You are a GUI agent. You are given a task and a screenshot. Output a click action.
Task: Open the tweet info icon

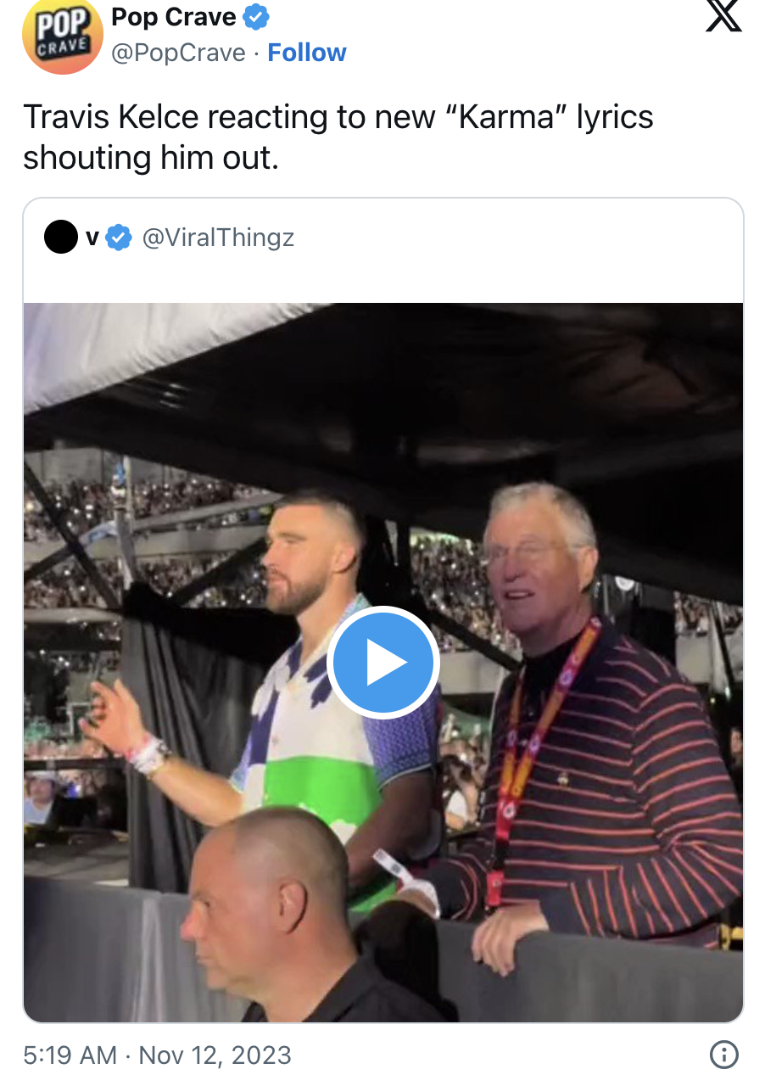click(723, 1055)
